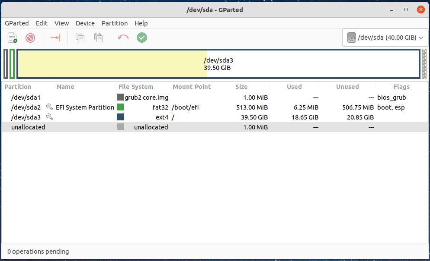Viewport: 430px width, 261px height.
Task: Open the View menu
Action: pos(61,23)
